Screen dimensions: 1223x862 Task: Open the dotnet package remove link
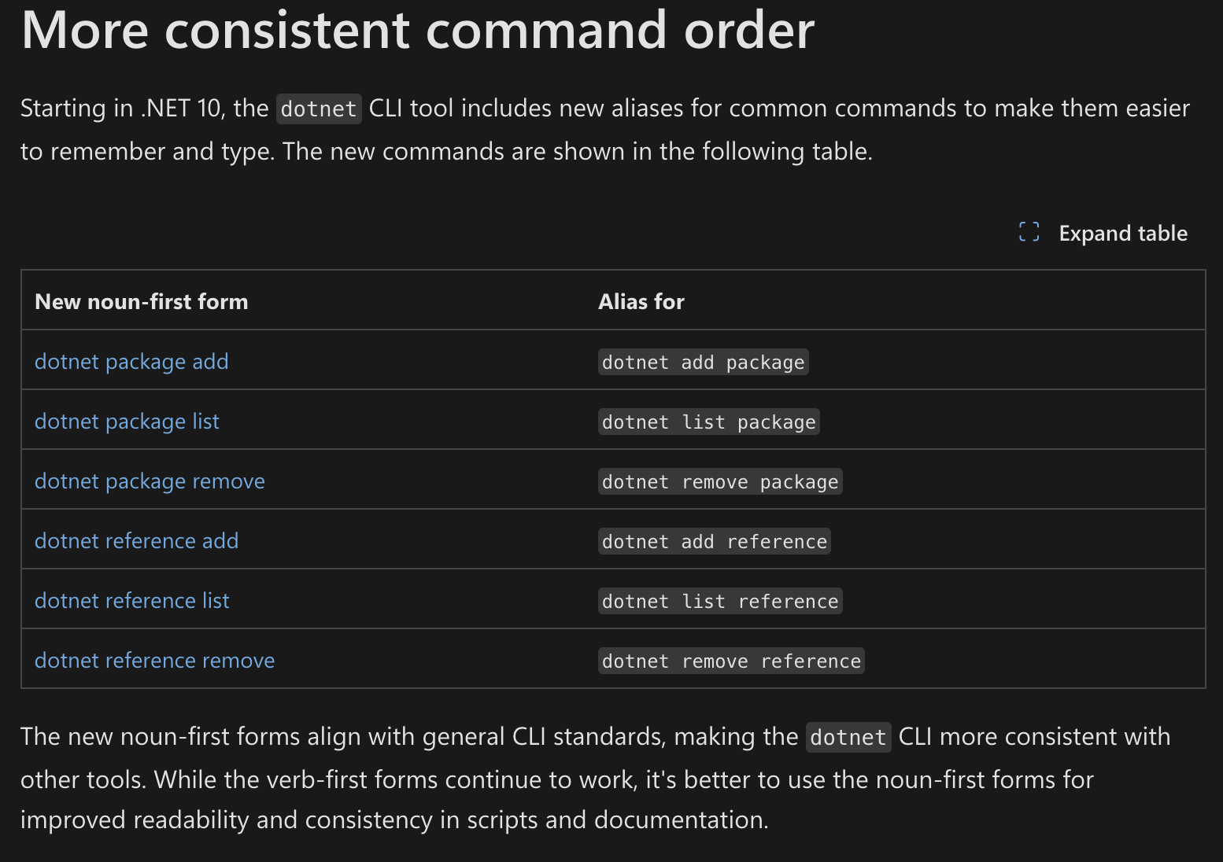coord(150,481)
